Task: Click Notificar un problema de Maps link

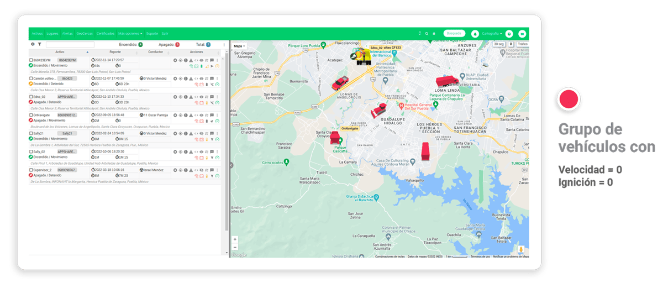Action: point(511,256)
